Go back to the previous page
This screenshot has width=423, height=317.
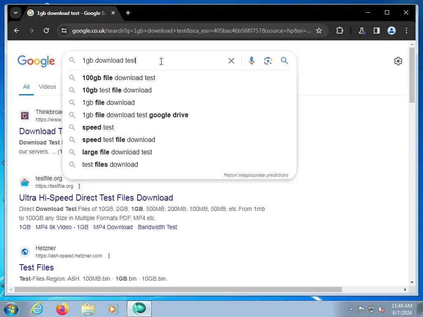coord(17,31)
